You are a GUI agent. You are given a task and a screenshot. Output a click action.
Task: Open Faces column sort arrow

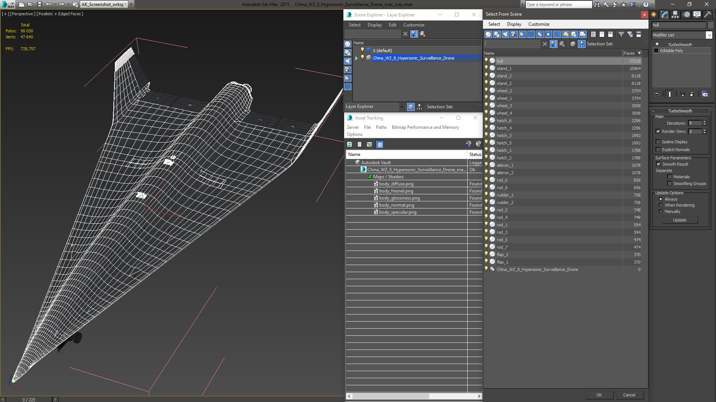click(x=639, y=53)
